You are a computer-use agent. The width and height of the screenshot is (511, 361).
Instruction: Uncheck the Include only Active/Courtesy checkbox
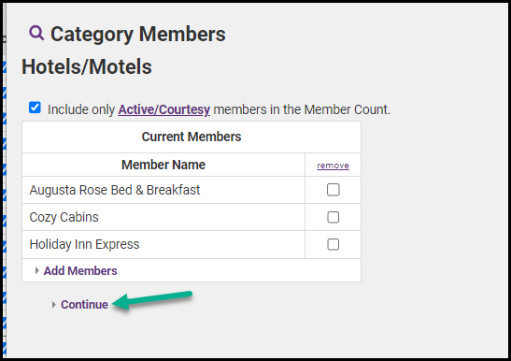(35, 108)
